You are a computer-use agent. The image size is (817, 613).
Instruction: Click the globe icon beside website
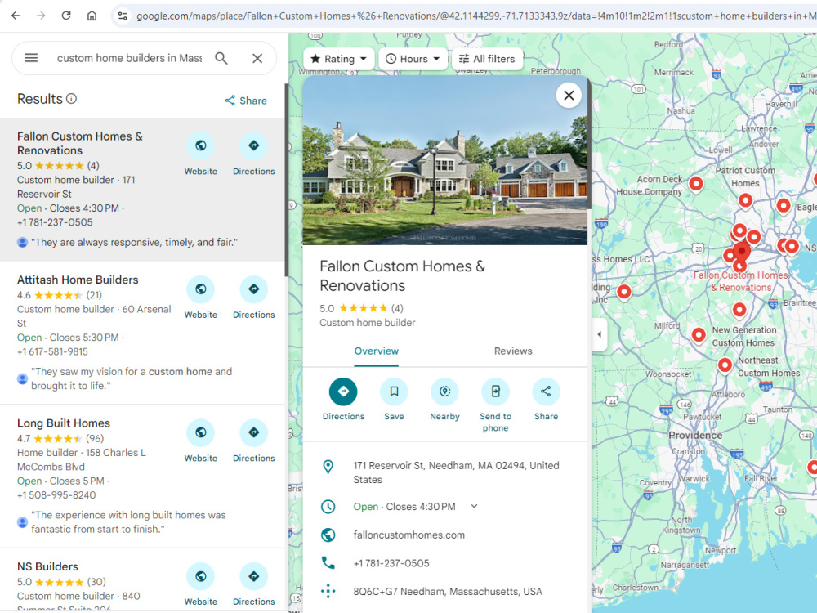(x=328, y=535)
